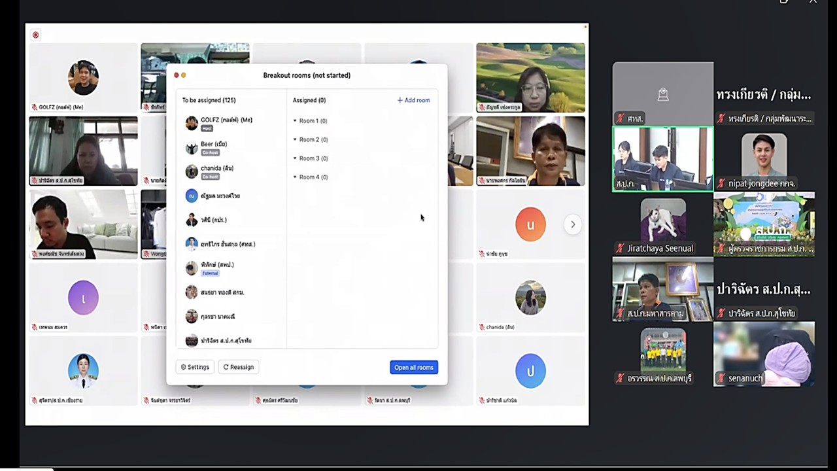Click muted mic icon on nipat jongdee tile
Image resolution: width=837 pixels, height=471 pixels.
(721, 184)
